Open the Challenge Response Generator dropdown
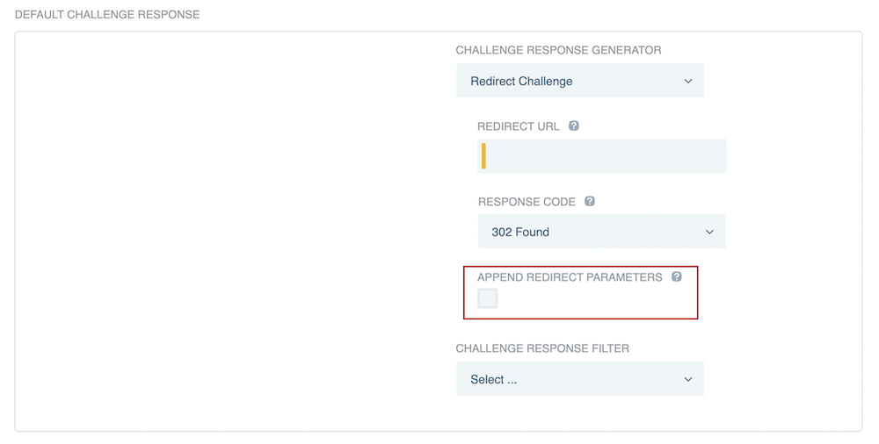The height and width of the screenshot is (444, 879). pos(580,82)
